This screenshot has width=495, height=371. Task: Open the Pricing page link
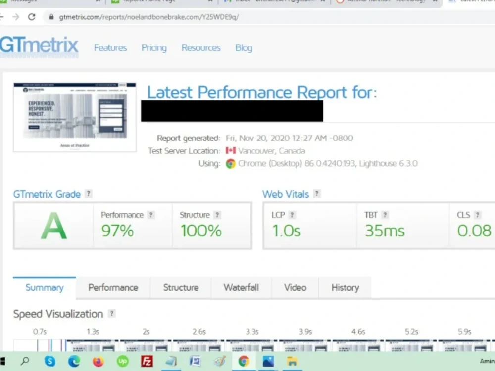coord(153,47)
